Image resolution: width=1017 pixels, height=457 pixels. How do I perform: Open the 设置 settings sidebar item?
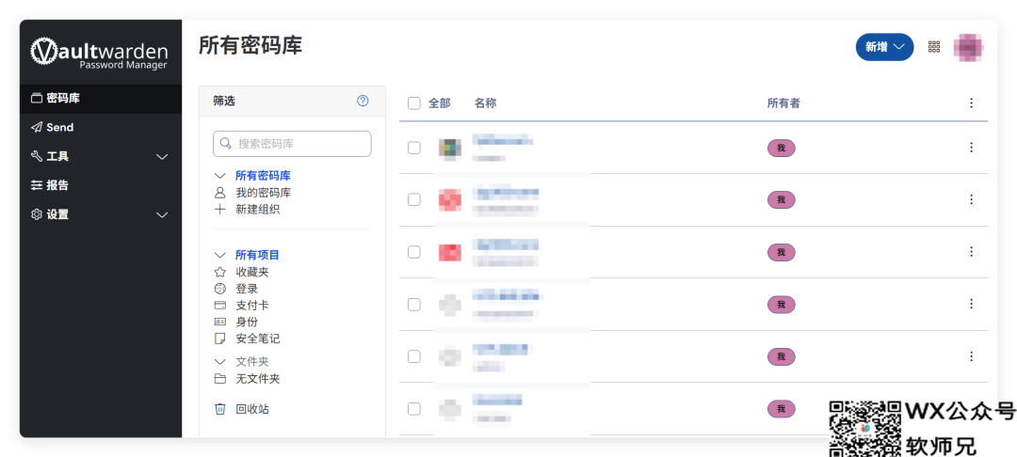click(101, 215)
